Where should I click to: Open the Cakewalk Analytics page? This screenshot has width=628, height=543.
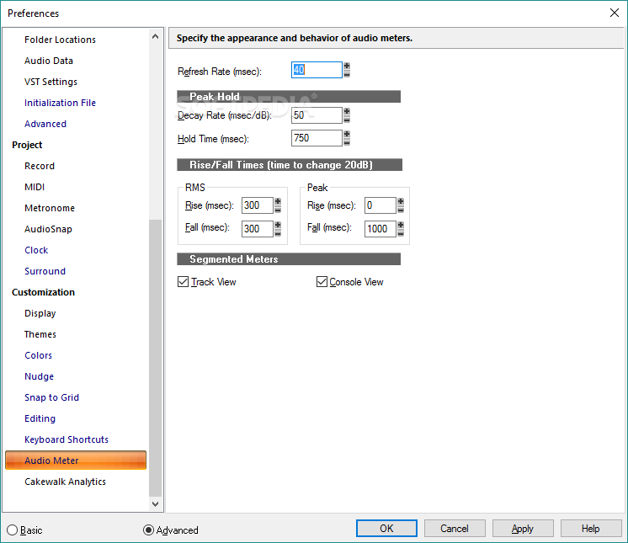pyautogui.click(x=65, y=482)
